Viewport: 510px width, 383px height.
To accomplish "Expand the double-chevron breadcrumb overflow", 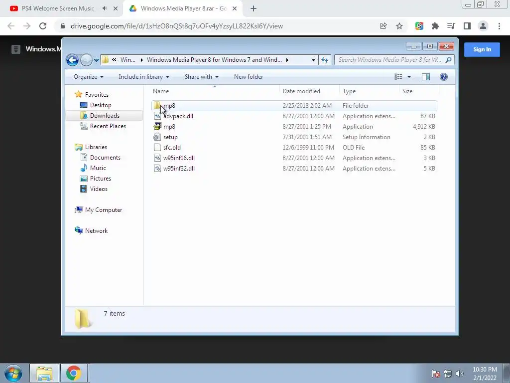I will tap(114, 60).
